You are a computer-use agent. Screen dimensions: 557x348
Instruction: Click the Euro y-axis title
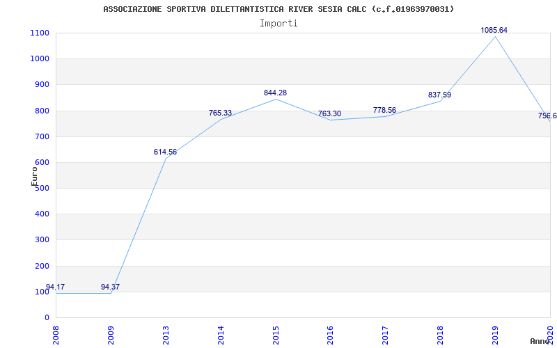[x=34, y=177]
